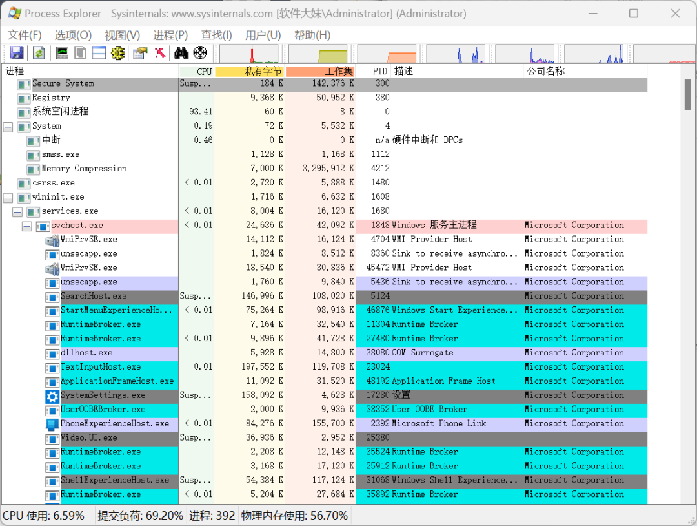Click the SystemSettings.exe gear icon
The height and width of the screenshot is (526, 697).
[x=52, y=395]
